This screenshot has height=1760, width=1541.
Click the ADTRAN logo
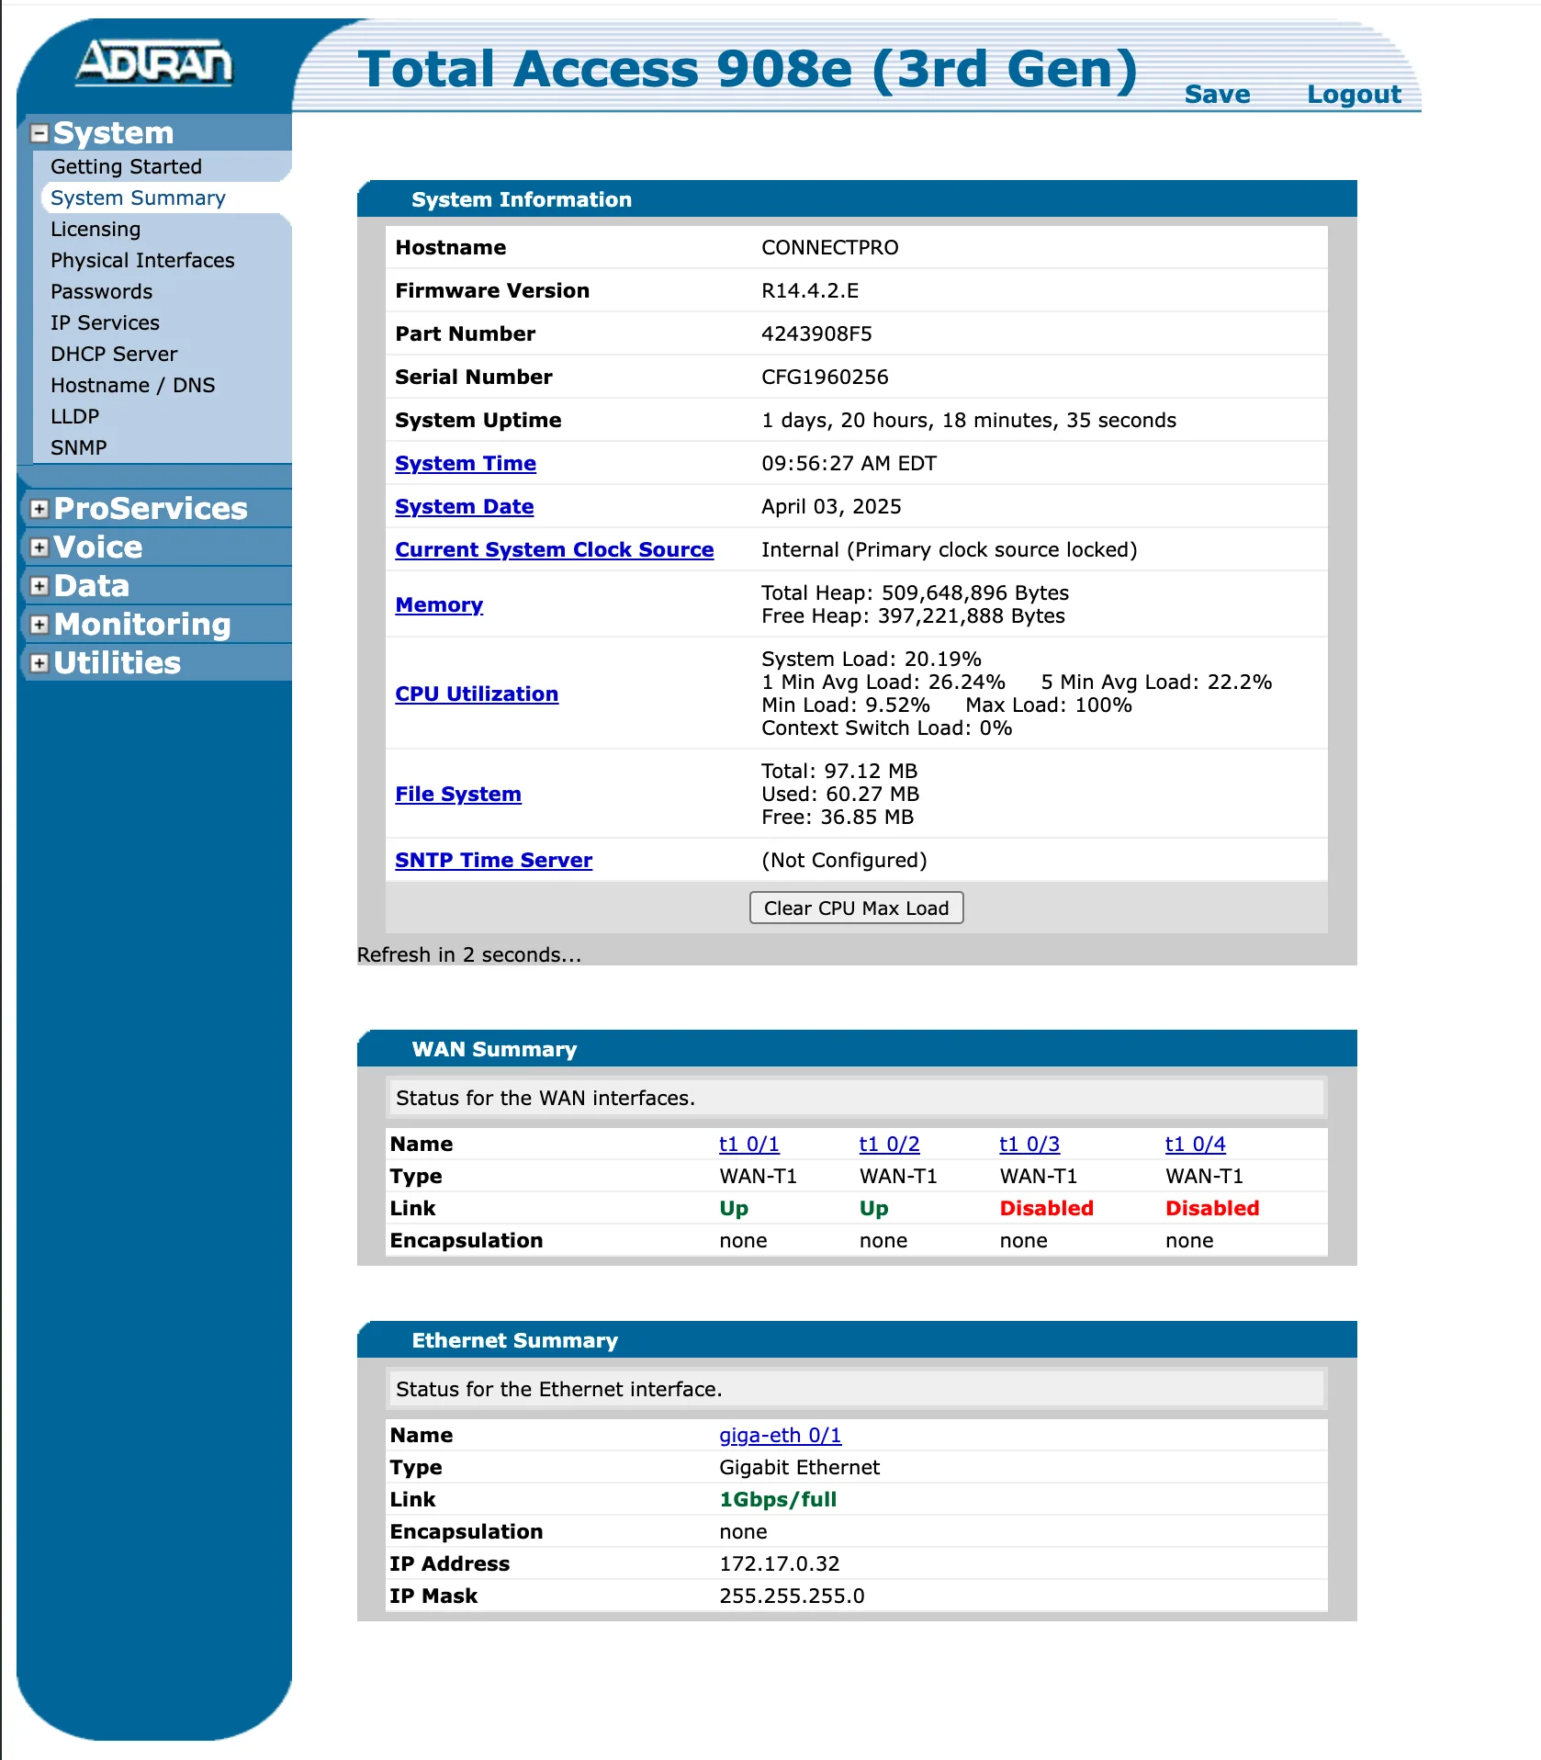tap(154, 62)
